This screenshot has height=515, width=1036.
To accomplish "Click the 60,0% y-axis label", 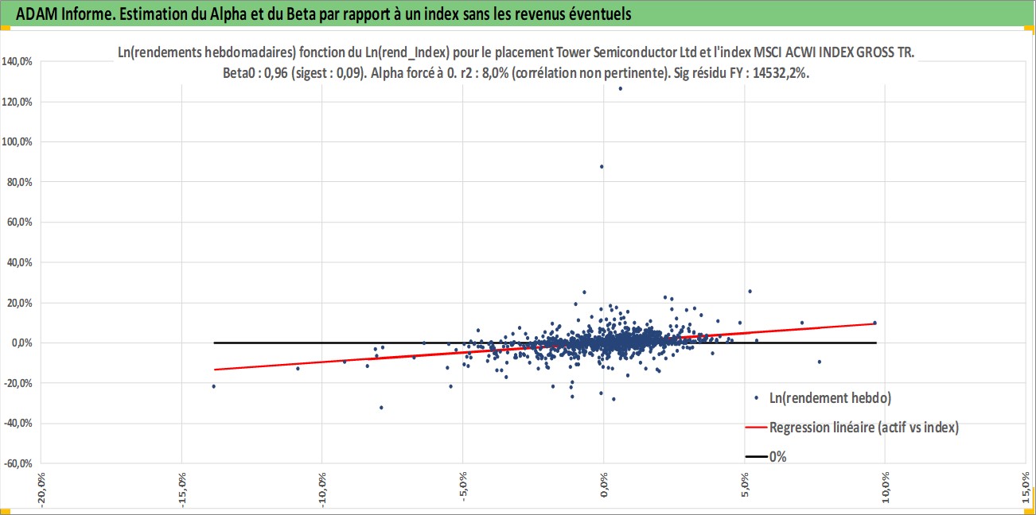I will click(19, 222).
